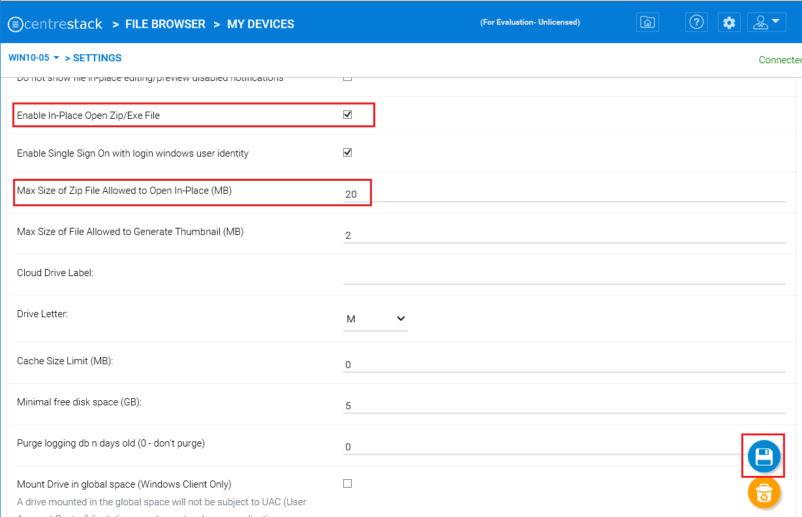Edit Max Size of File Thumbnail field
Image resolution: width=802 pixels, height=517 pixels.
point(564,235)
